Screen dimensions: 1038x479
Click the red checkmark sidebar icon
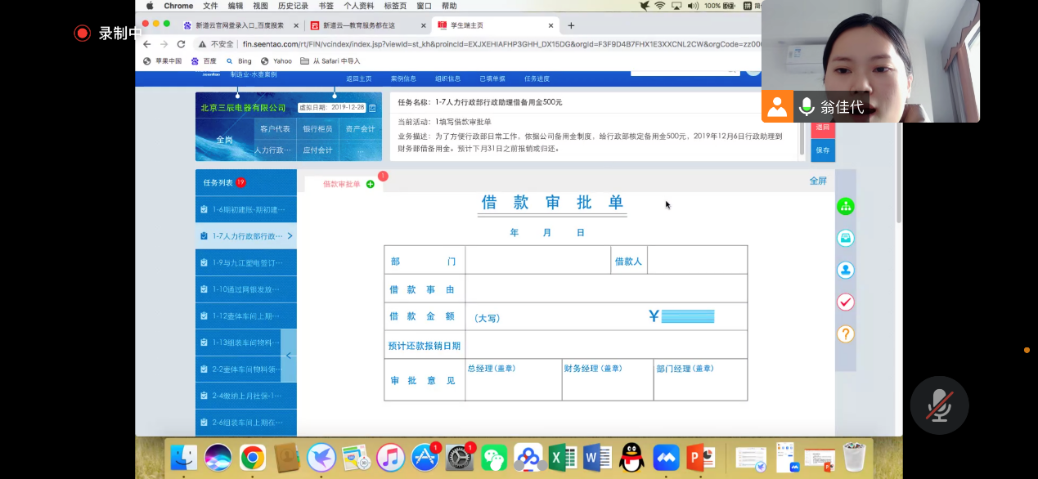click(845, 302)
